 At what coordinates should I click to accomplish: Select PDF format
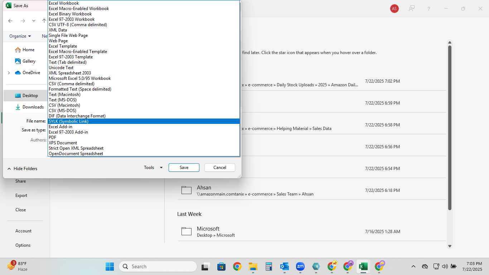(144, 137)
